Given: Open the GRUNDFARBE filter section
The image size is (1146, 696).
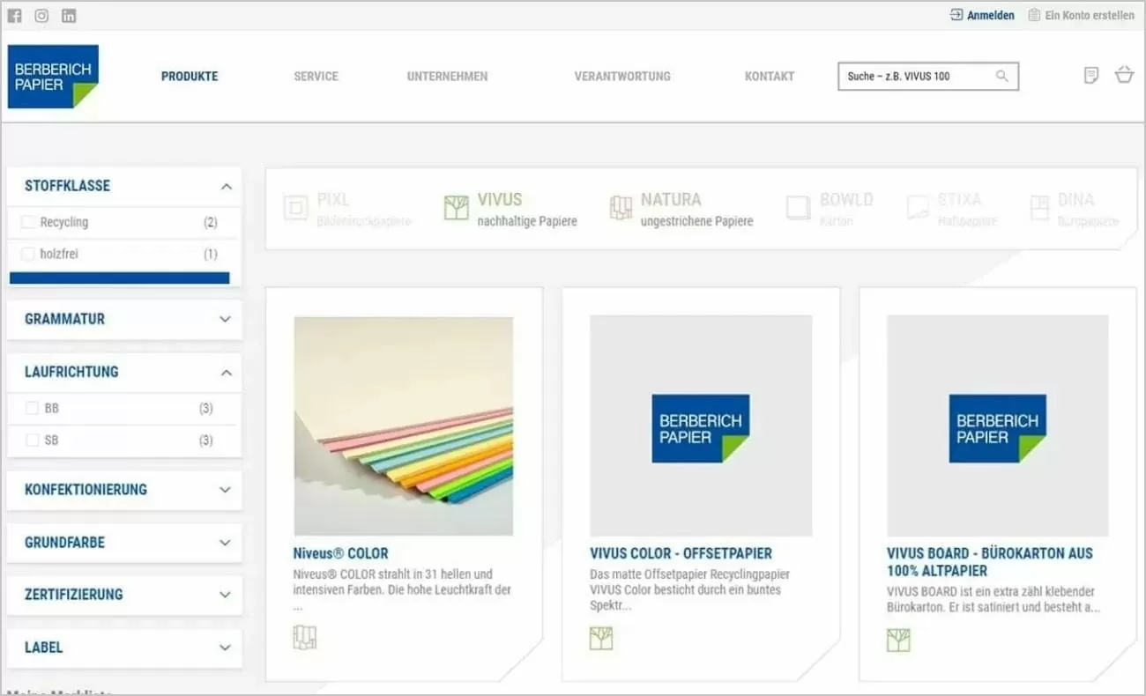Looking at the screenshot, I should coord(123,543).
